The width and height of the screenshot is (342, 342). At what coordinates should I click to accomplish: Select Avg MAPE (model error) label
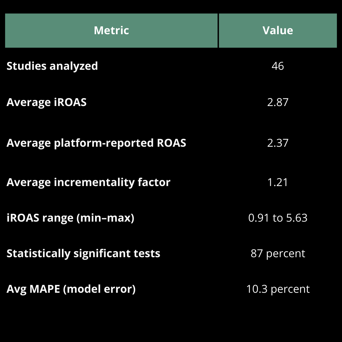pos(71,289)
